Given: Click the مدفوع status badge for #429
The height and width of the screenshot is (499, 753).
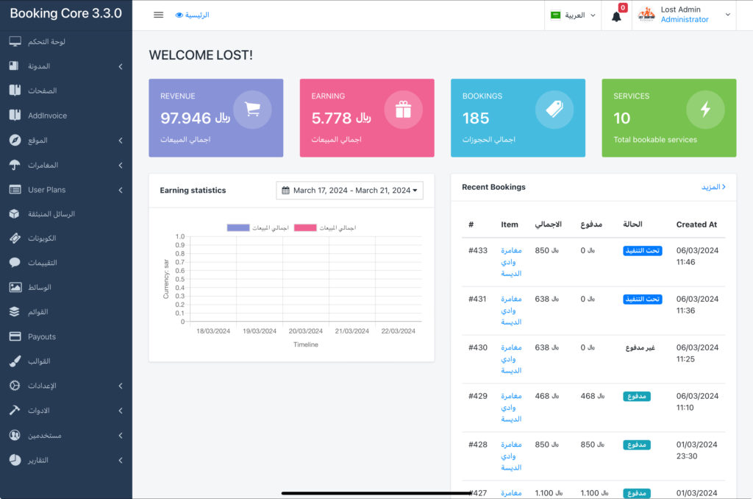Looking at the screenshot, I should point(637,396).
